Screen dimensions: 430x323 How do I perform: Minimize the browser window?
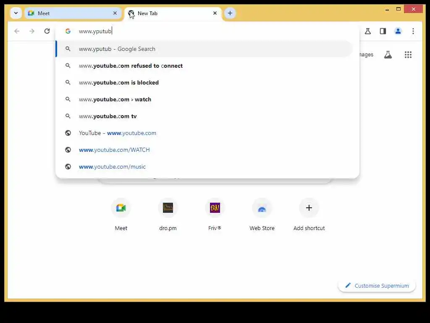(x=387, y=9)
